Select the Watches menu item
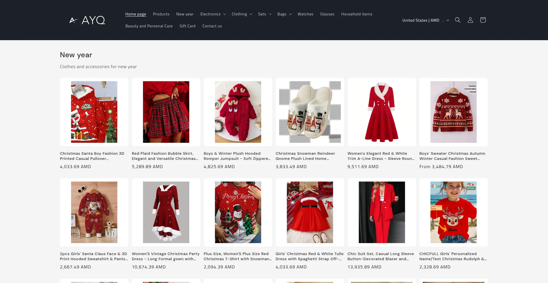 [305, 14]
